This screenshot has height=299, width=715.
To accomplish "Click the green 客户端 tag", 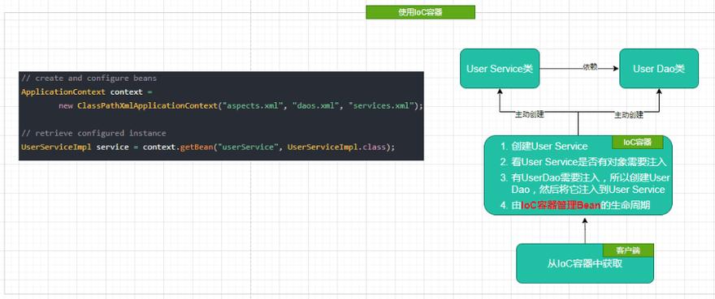I will pyautogui.click(x=628, y=250).
